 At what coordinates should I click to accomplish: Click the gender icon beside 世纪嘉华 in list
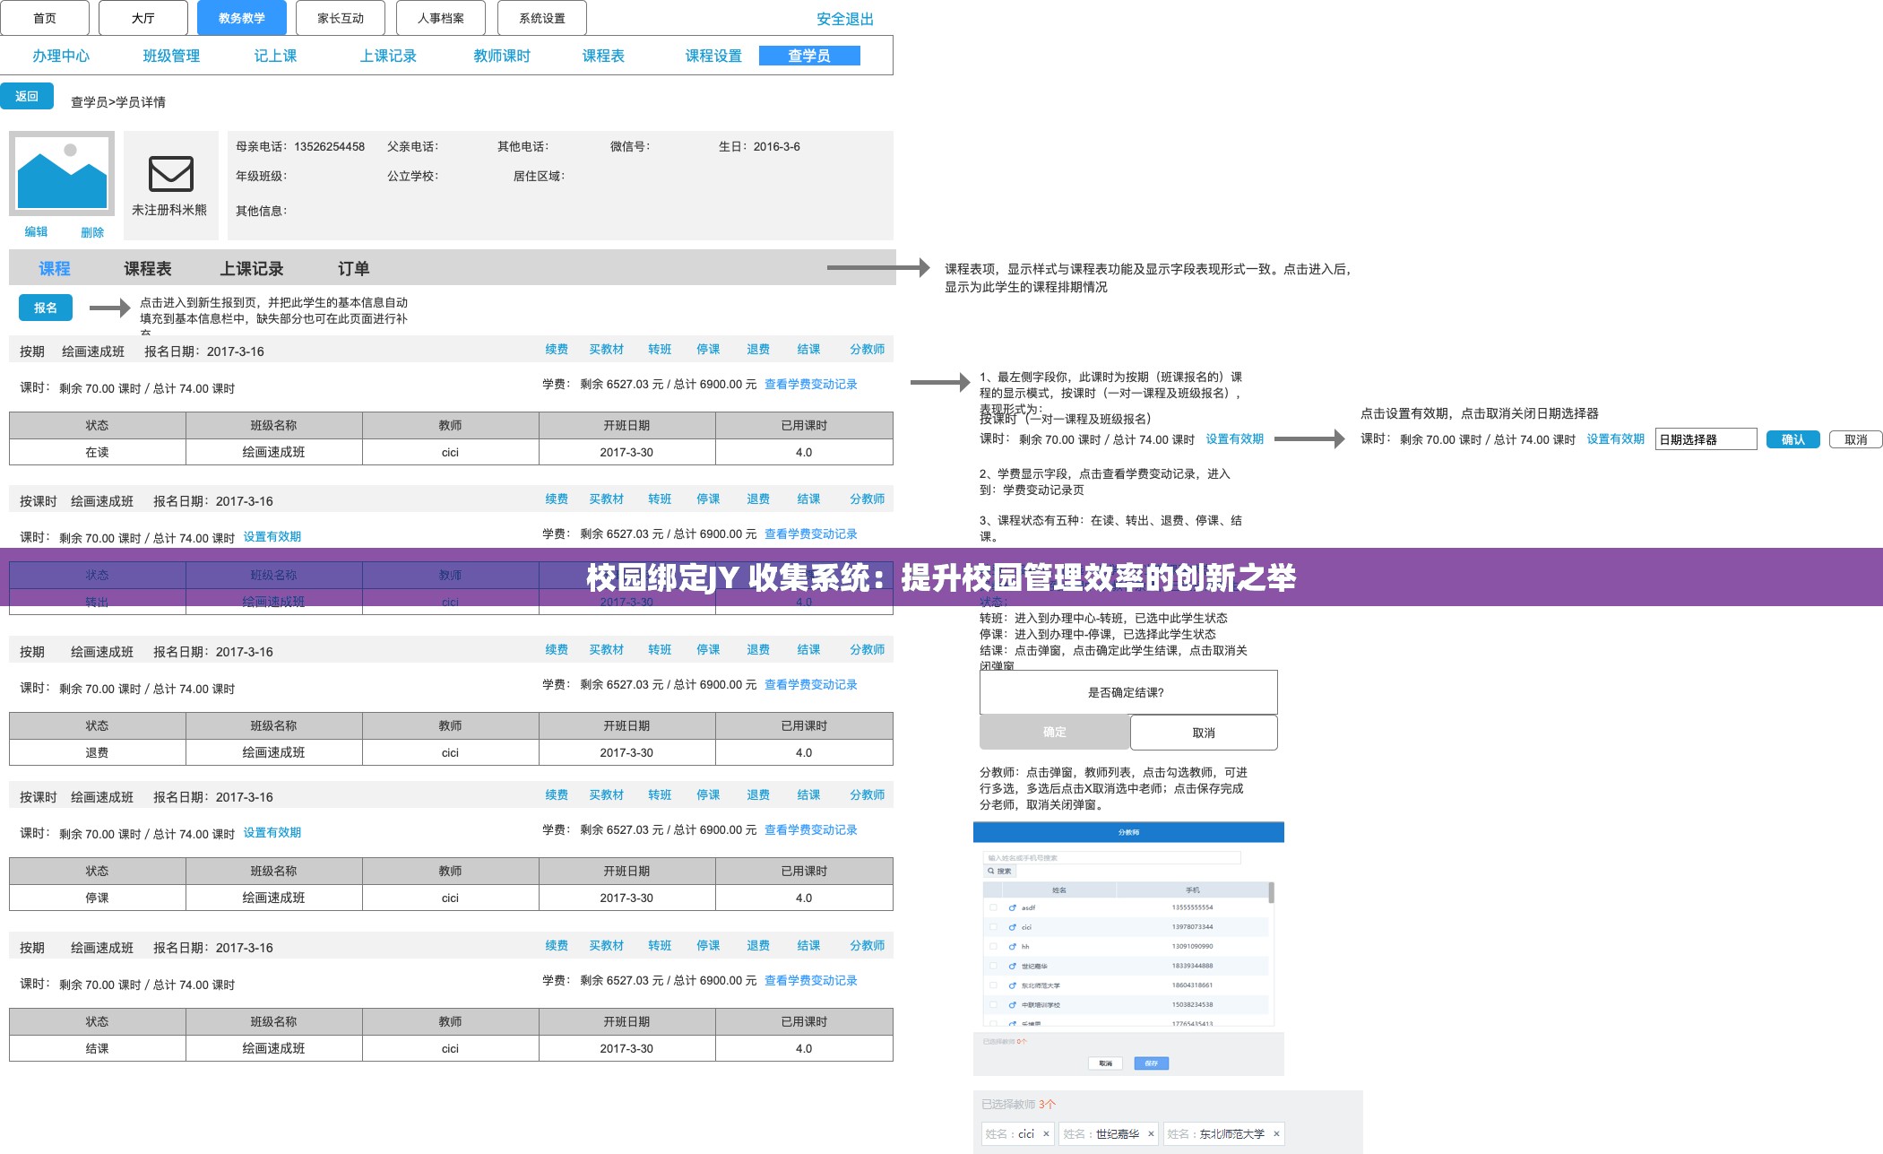pyautogui.click(x=1012, y=966)
